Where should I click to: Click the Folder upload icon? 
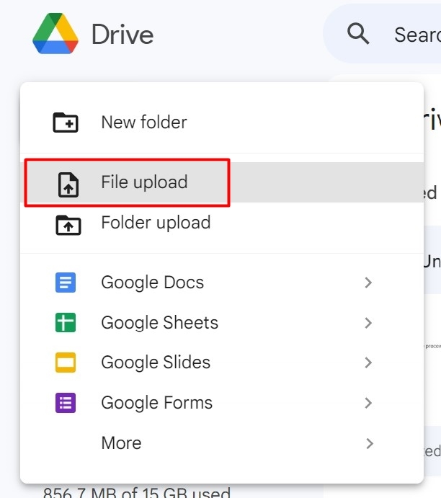68,225
